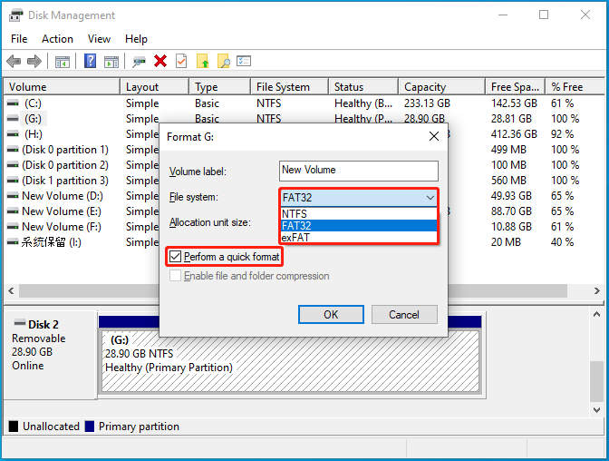
Task: Show/hide action pane toolbar icon
Action: 111,62
